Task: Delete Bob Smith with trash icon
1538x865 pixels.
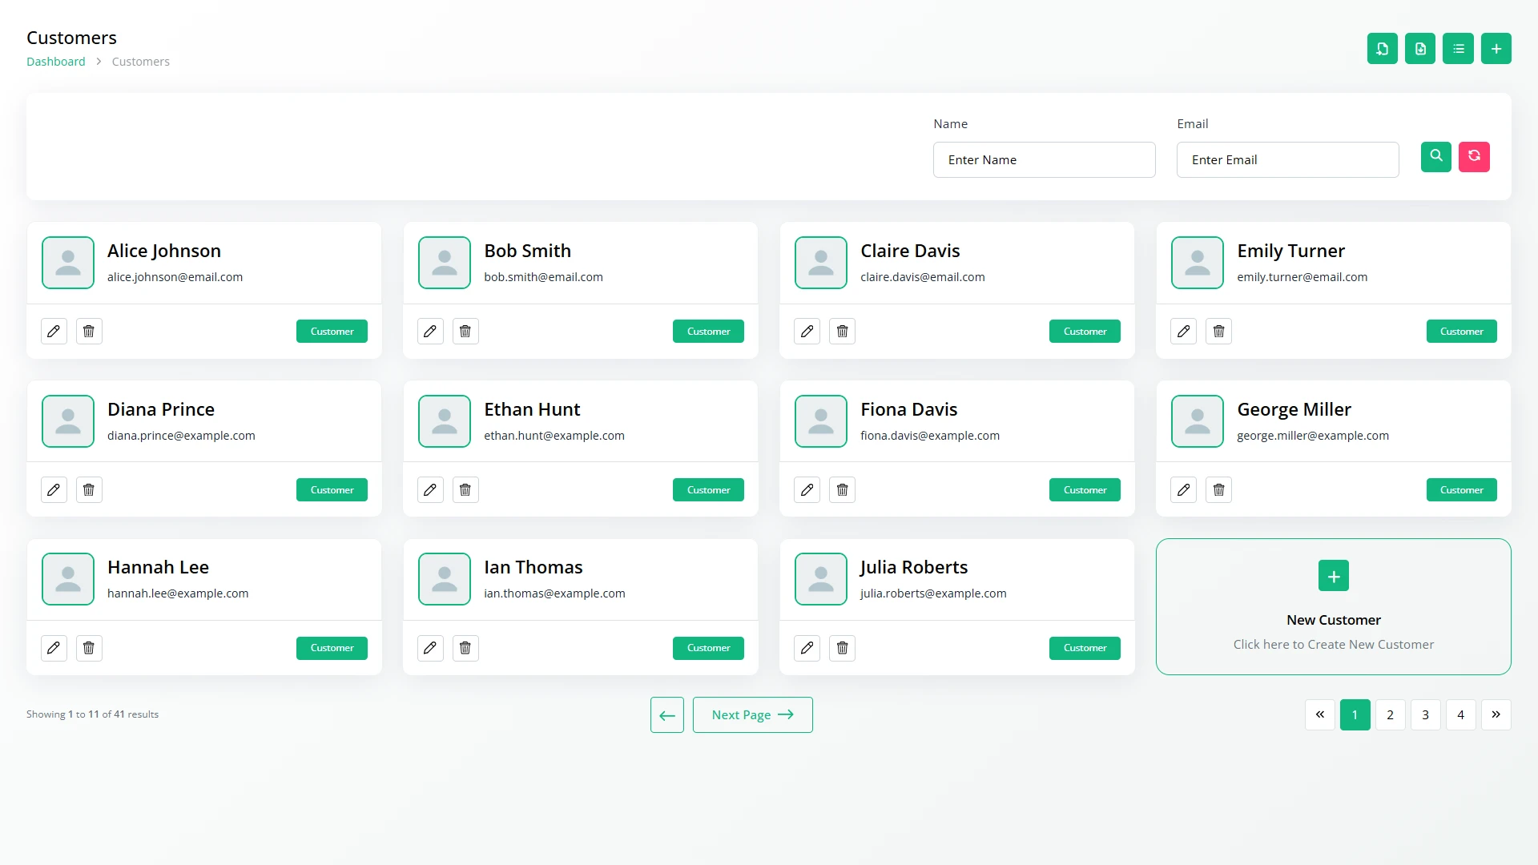Action: (465, 332)
